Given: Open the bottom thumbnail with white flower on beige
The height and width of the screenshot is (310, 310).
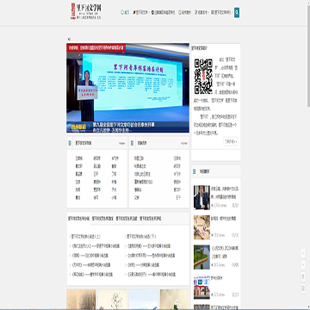Looking at the screenshot, I should coord(175,299).
